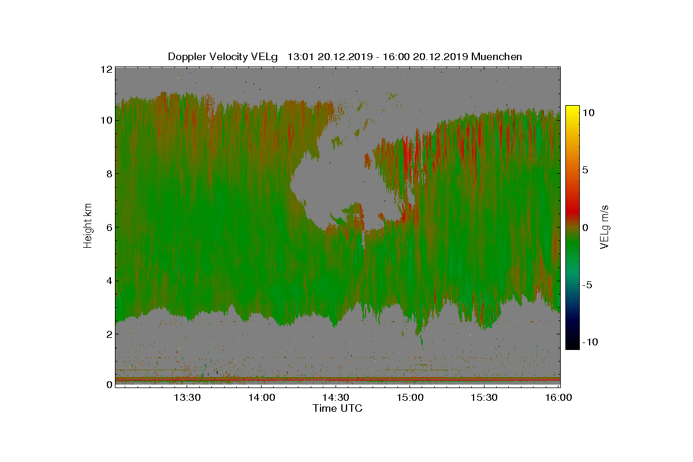Click the height axis label 8
The image size is (693, 462).
pyautogui.click(x=108, y=174)
